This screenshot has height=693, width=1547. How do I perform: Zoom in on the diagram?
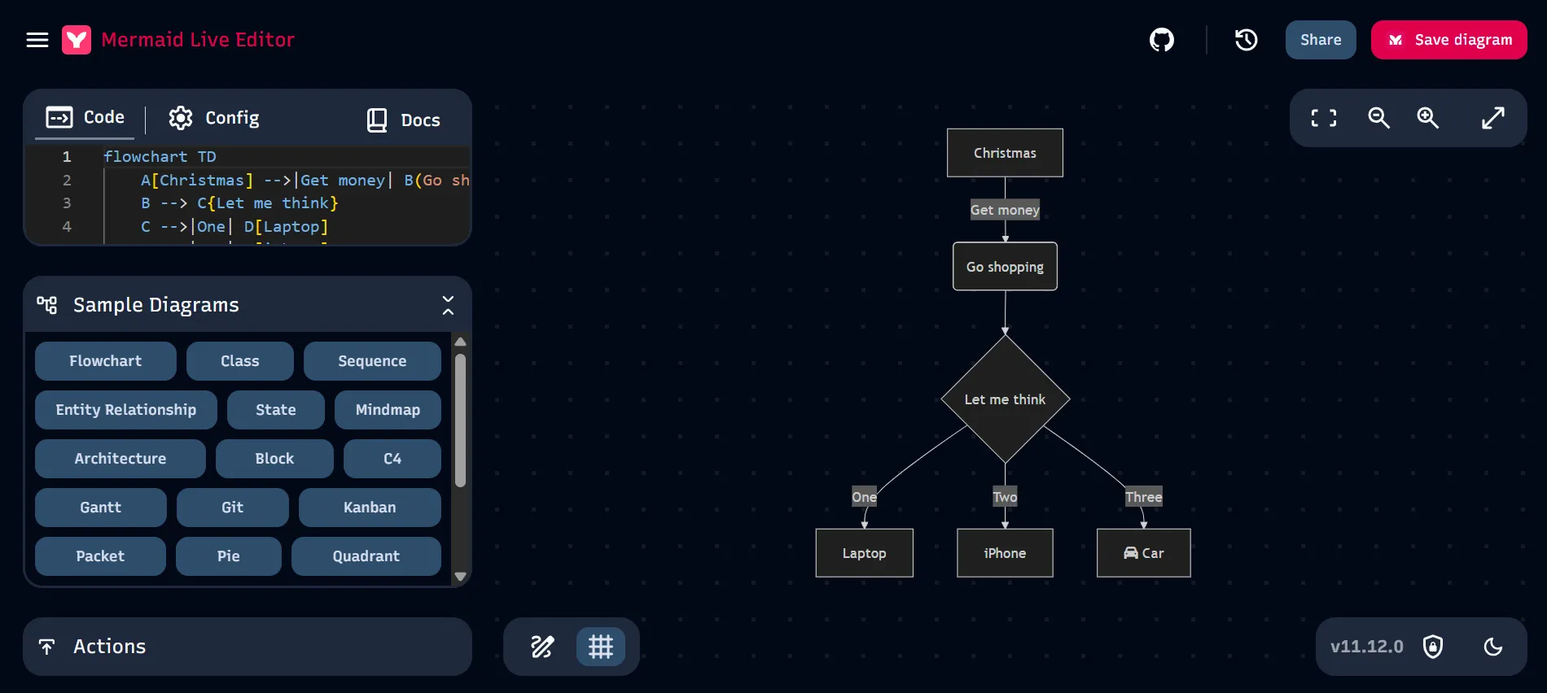point(1427,118)
